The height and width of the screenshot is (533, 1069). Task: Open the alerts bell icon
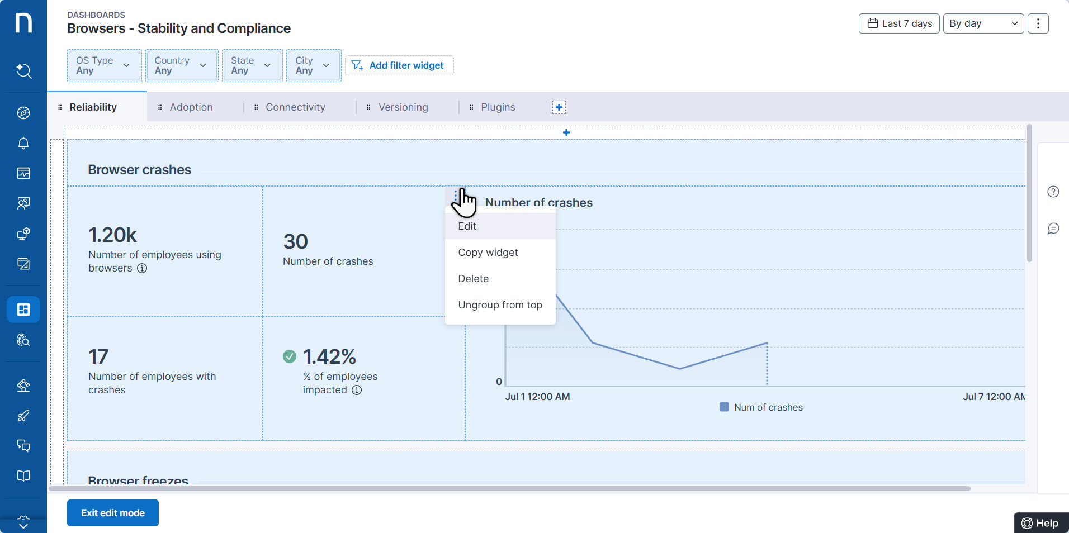click(x=23, y=143)
